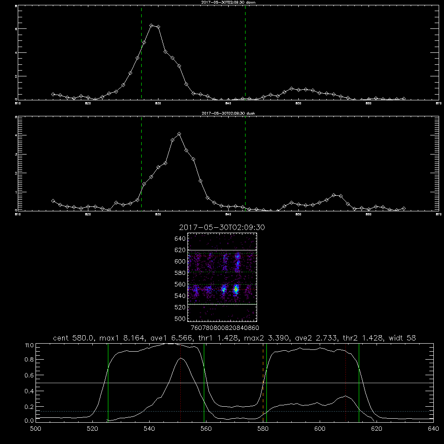Click the '840' x-axis label of dusk plot
Screen dimensions: 444x444
point(228,214)
